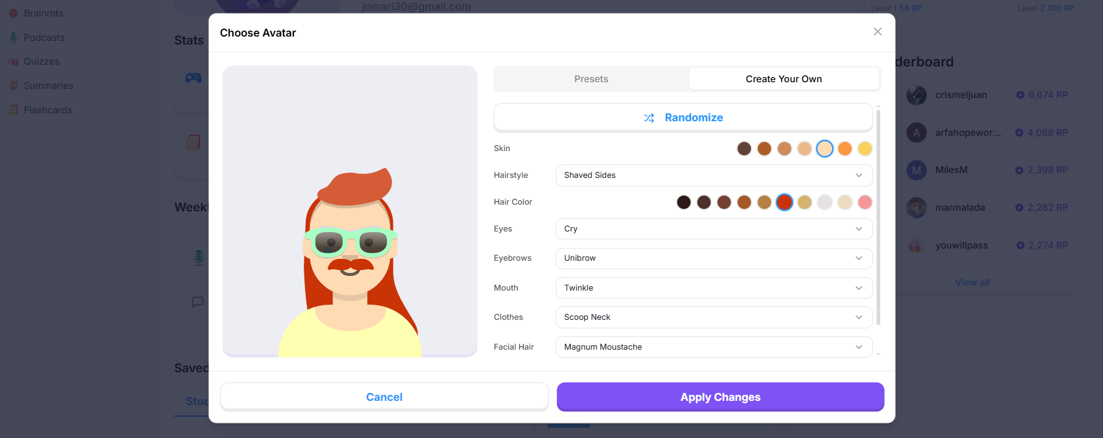Click the Flashcards icon in sidebar
Viewport: 1103px width, 438px height.
[x=13, y=110]
